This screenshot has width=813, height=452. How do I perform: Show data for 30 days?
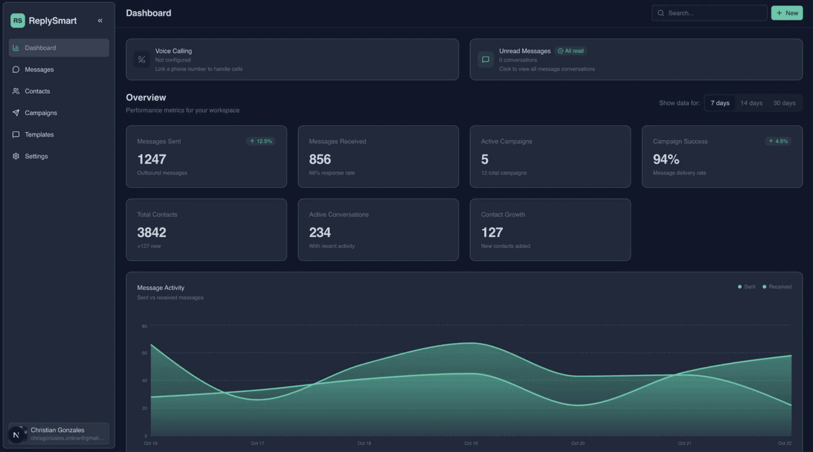click(x=784, y=103)
